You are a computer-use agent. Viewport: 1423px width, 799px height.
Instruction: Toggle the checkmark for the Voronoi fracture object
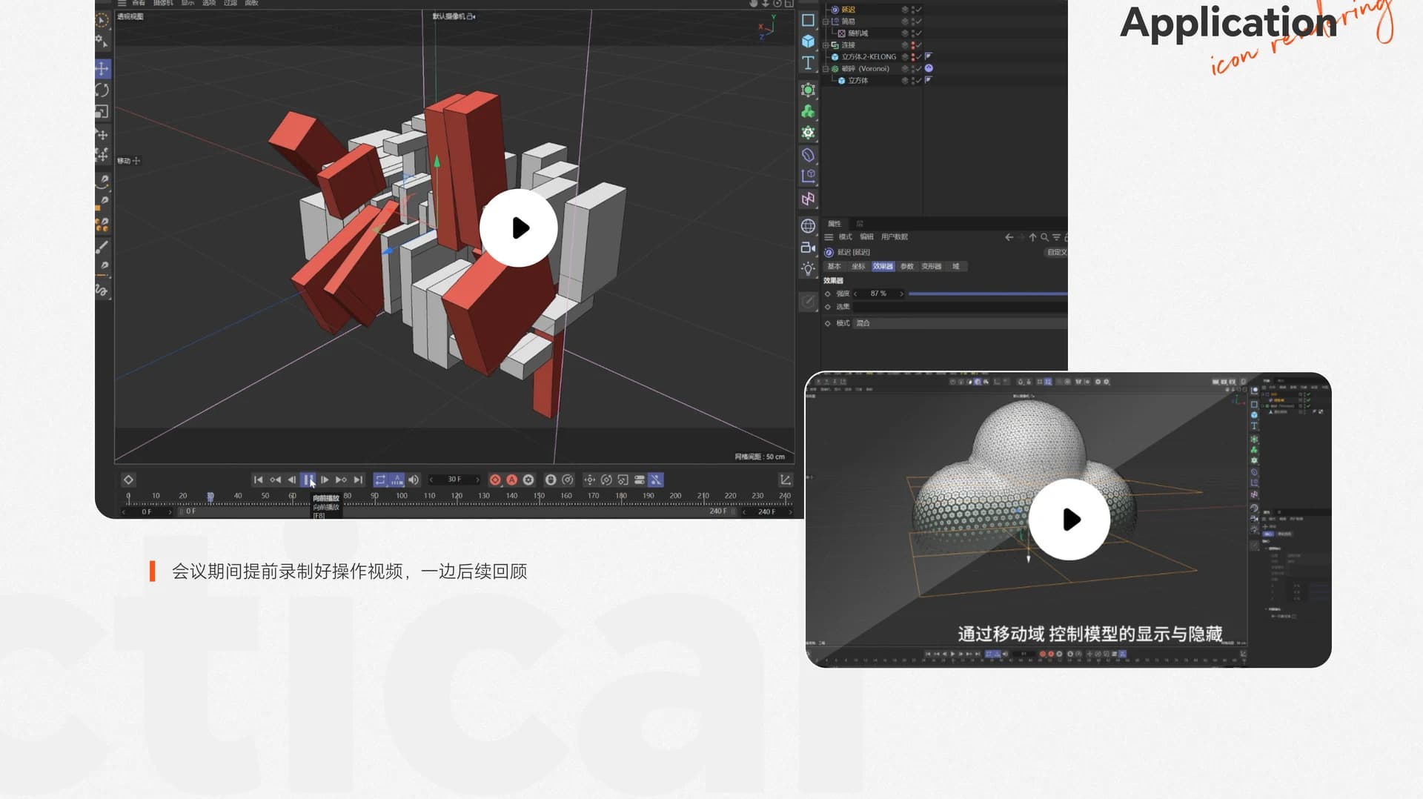[x=919, y=69]
